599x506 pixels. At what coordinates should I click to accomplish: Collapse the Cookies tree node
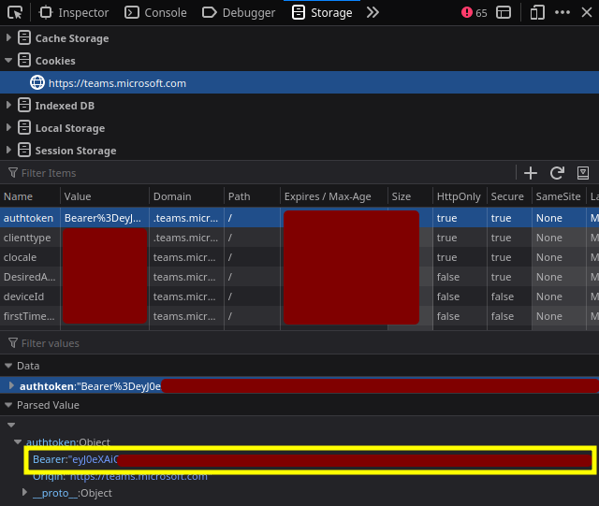tap(8, 61)
